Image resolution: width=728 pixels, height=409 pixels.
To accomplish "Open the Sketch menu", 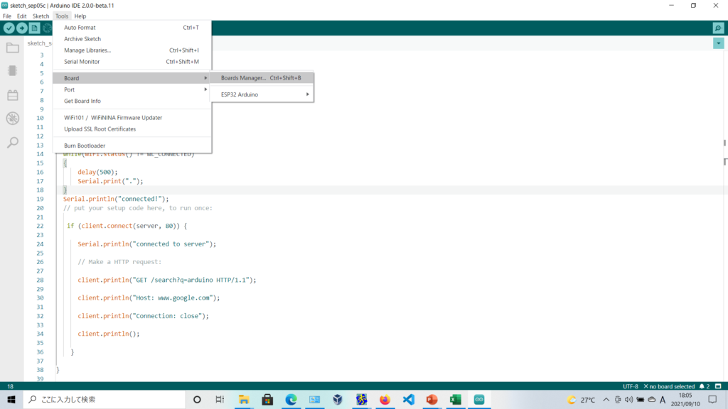I will 41,16.
